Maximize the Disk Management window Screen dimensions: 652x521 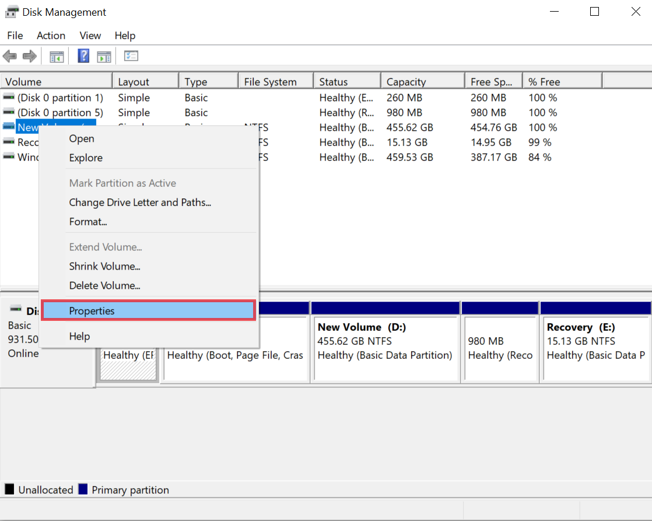point(595,12)
